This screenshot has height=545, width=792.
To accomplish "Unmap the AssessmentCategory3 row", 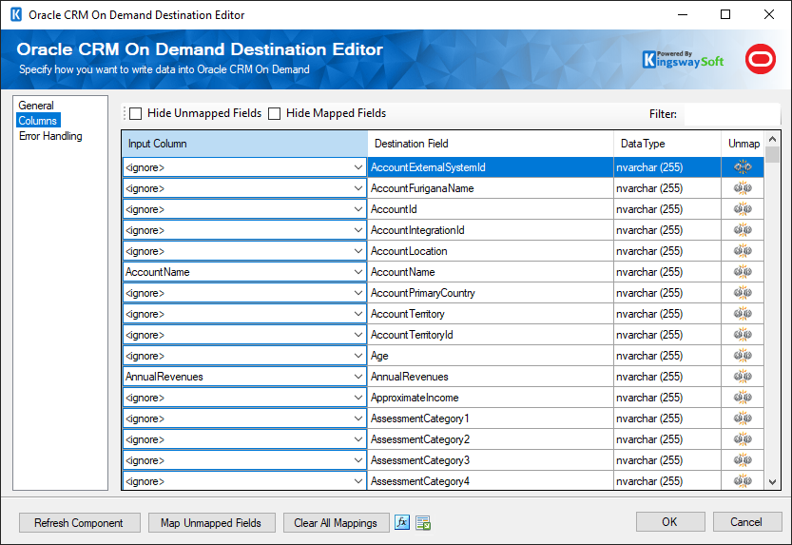I will pyautogui.click(x=743, y=460).
